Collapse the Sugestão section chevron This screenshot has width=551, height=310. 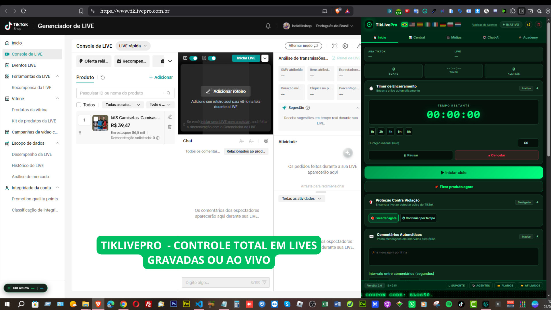click(x=357, y=108)
